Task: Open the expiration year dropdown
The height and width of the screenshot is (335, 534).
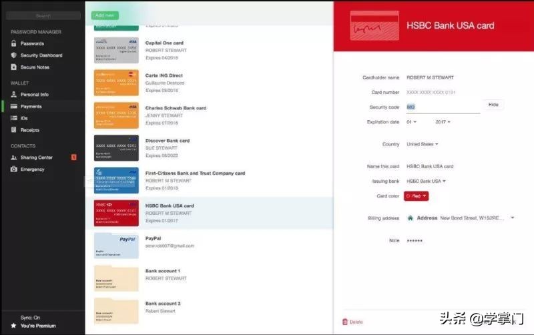Action: click(x=443, y=122)
